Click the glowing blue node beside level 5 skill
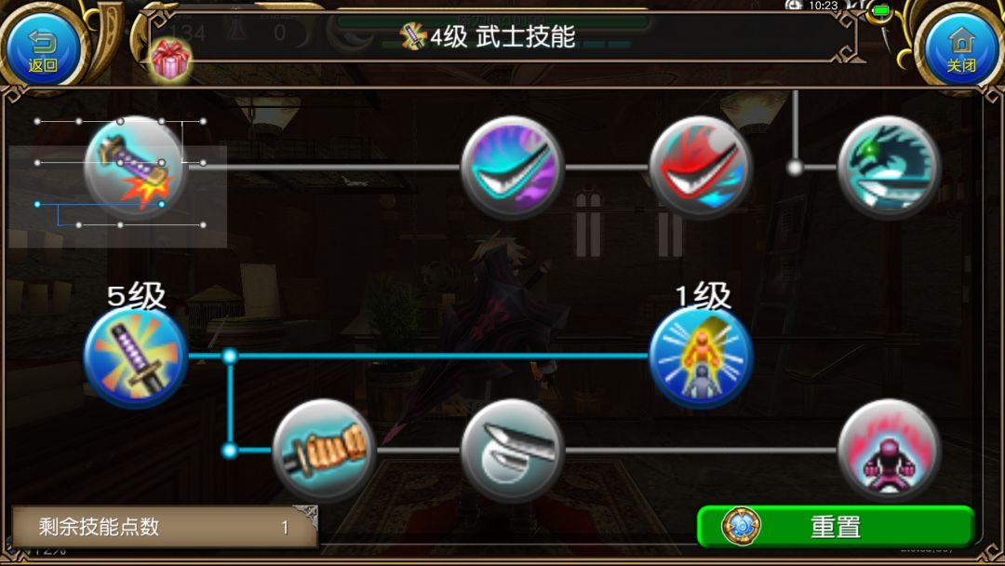This screenshot has height=566, width=1005. (x=230, y=357)
